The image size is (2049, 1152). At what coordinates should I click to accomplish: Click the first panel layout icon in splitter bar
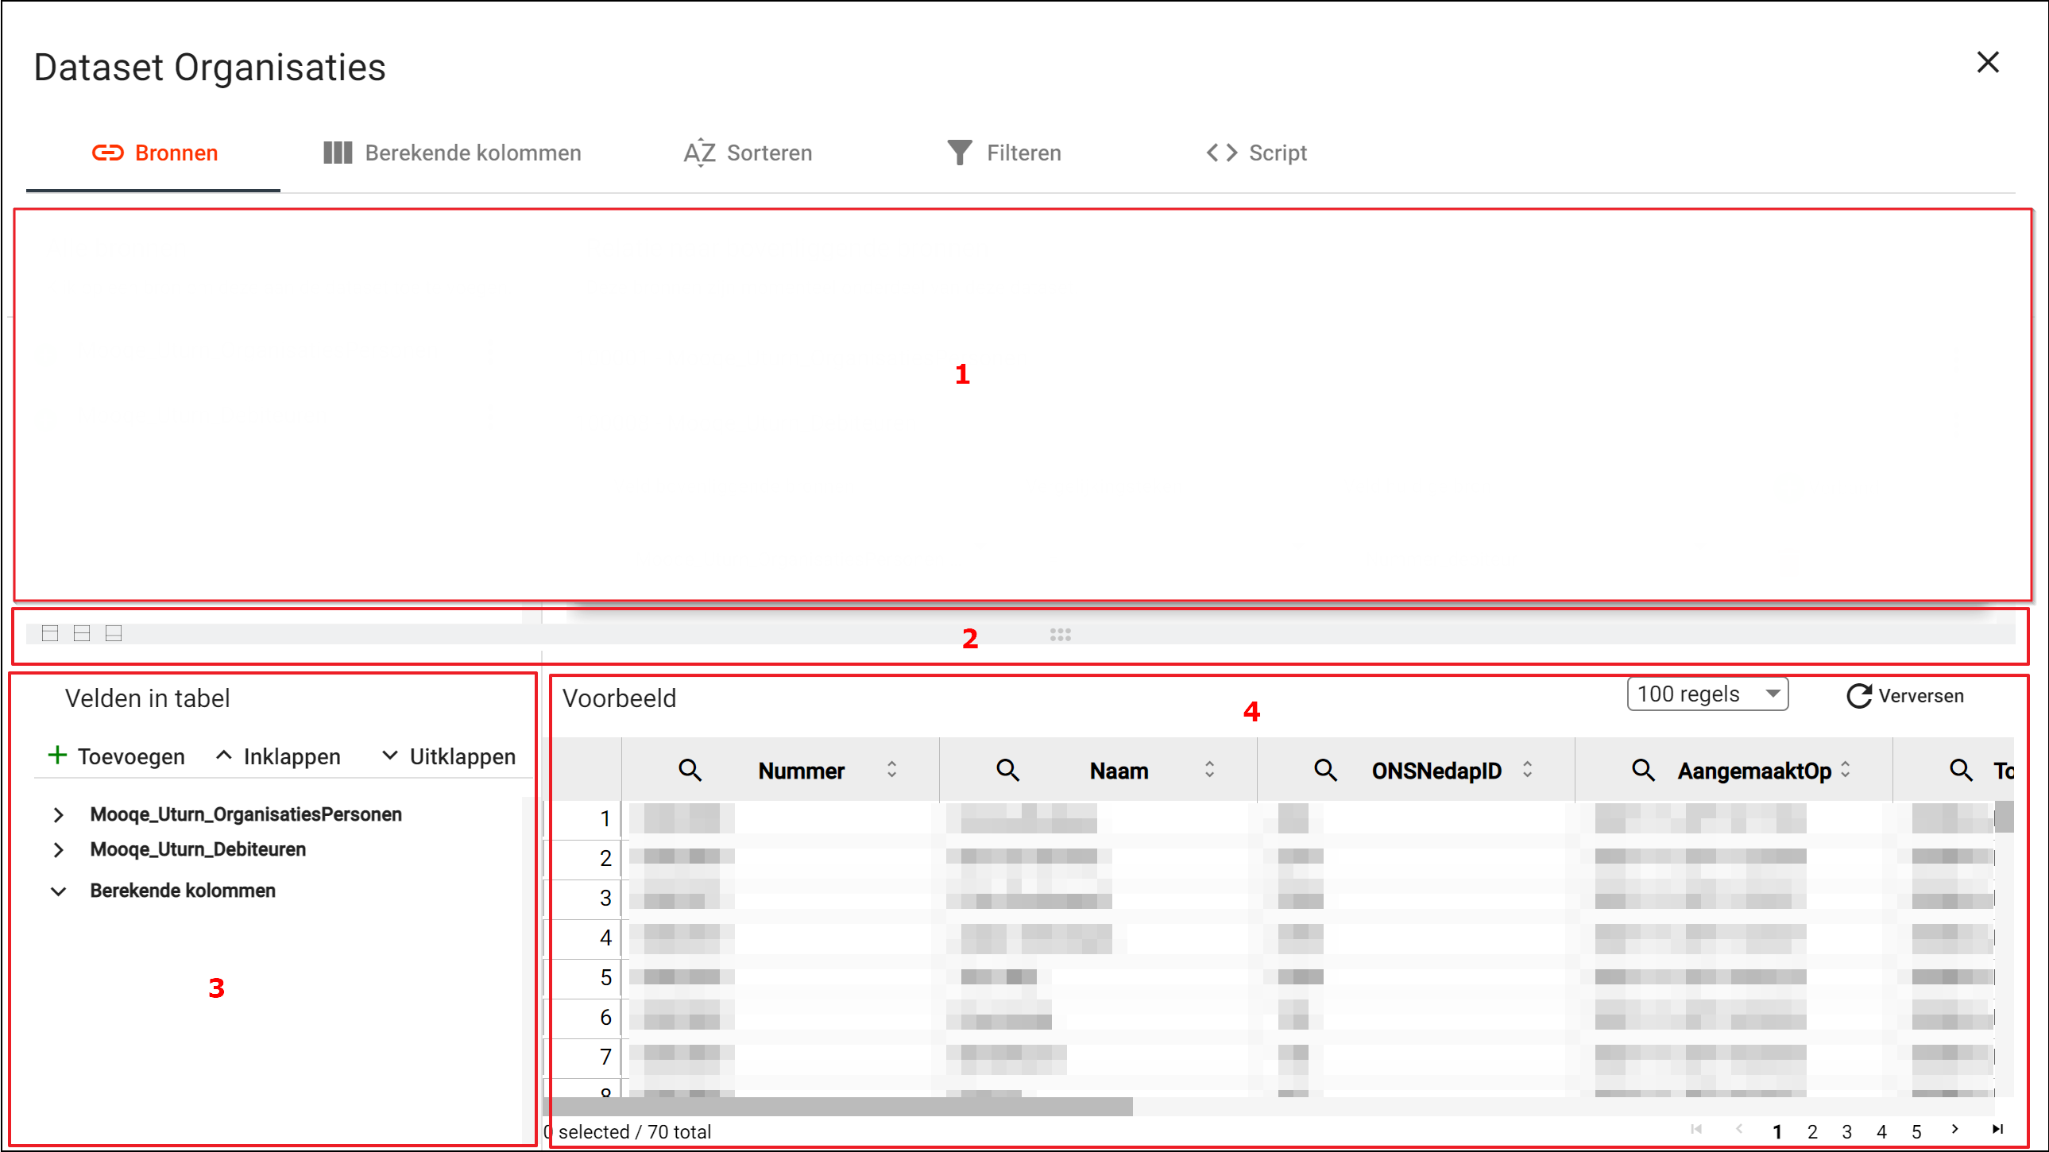[x=50, y=633]
